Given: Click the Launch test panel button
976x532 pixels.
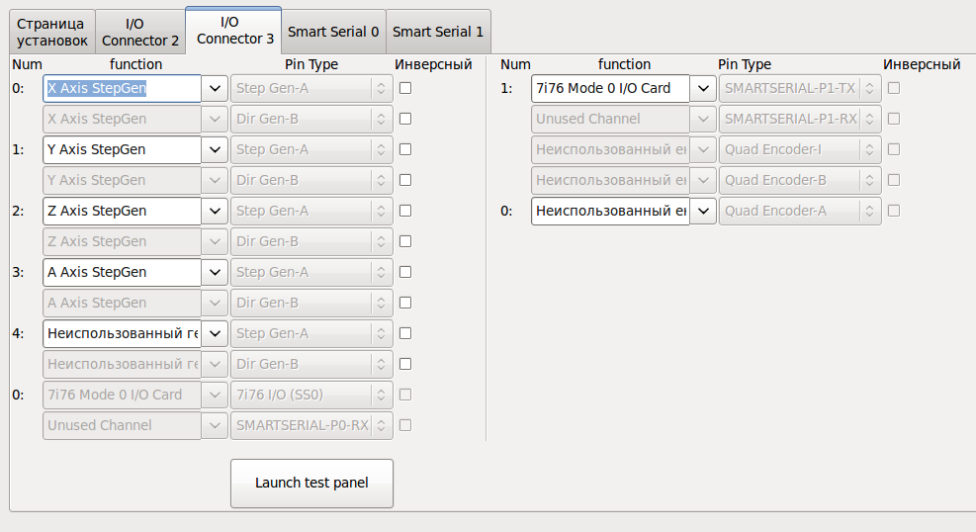Looking at the screenshot, I should pyautogui.click(x=311, y=484).
